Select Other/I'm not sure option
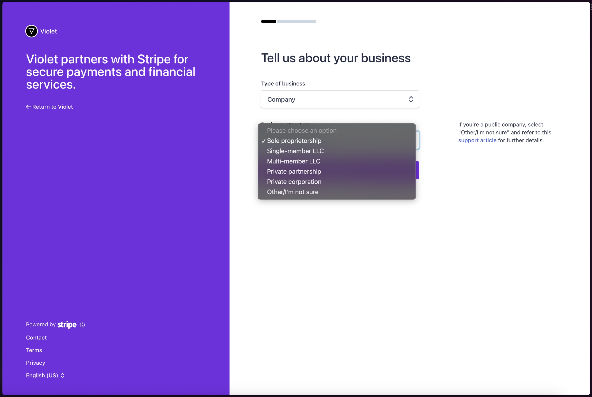The height and width of the screenshot is (397, 592). (x=292, y=192)
